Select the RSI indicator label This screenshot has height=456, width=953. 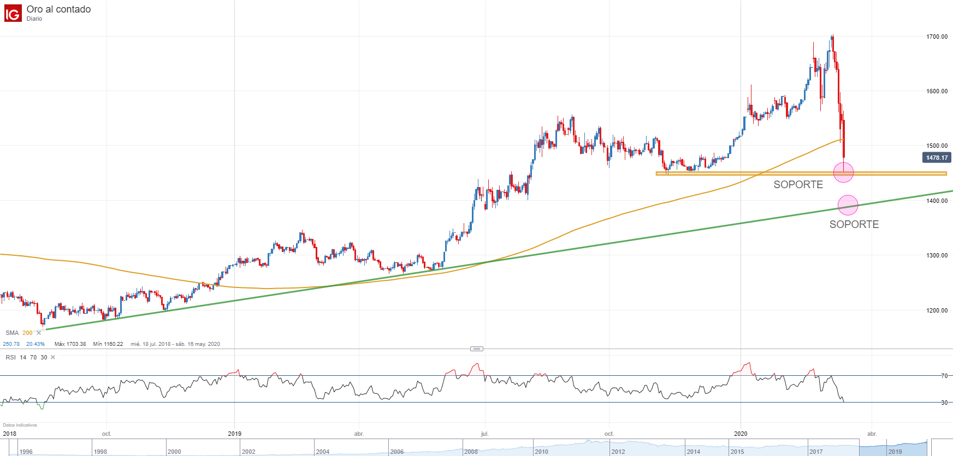tap(10, 357)
